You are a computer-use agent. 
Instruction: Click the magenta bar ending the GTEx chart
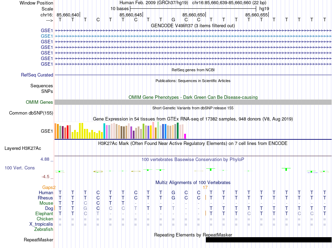point(185,136)
